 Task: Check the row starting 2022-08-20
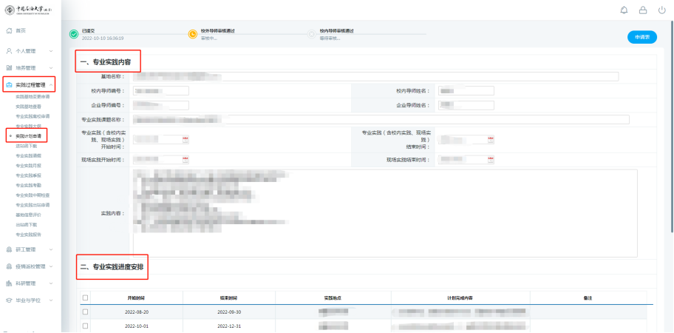coord(86,312)
